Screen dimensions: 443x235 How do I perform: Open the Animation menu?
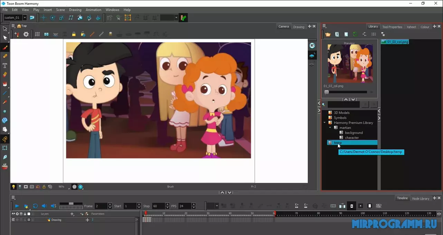(x=93, y=10)
